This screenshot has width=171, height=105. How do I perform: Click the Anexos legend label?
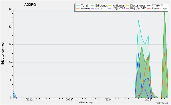[x=85, y=8]
